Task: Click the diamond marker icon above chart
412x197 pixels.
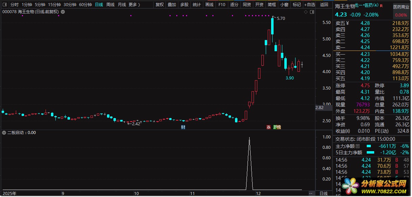Action: point(306,12)
